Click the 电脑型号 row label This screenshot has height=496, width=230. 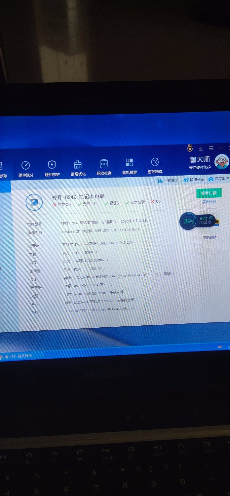click(x=35, y=224)
